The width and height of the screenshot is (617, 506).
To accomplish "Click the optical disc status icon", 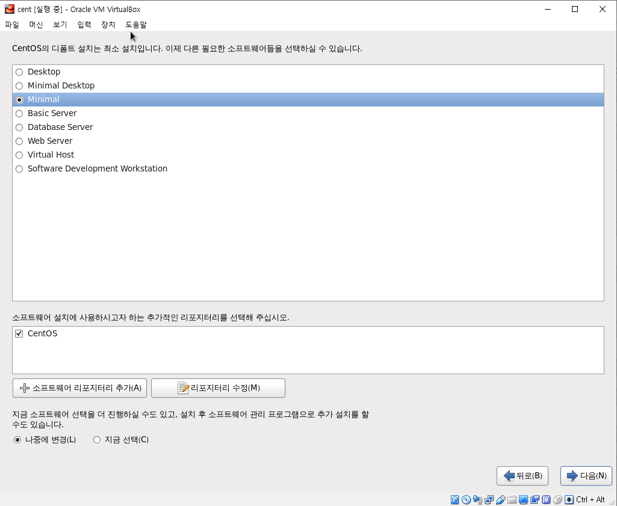I will [466, 500].
